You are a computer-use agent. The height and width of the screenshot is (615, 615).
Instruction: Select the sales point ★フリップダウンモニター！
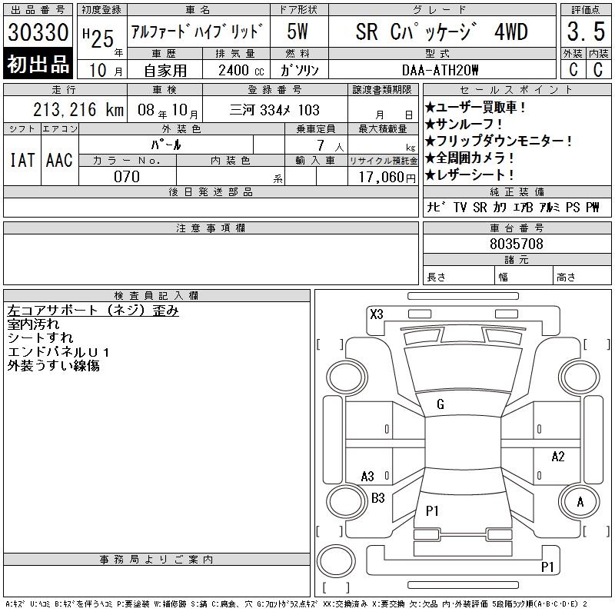[499, 141]
